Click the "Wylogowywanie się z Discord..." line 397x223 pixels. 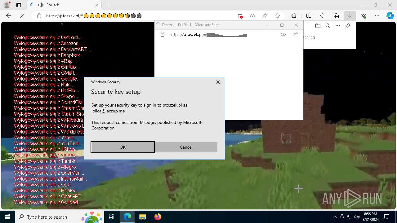coord(48,37)
